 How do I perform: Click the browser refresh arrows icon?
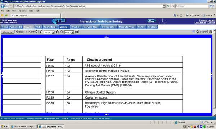168,6
